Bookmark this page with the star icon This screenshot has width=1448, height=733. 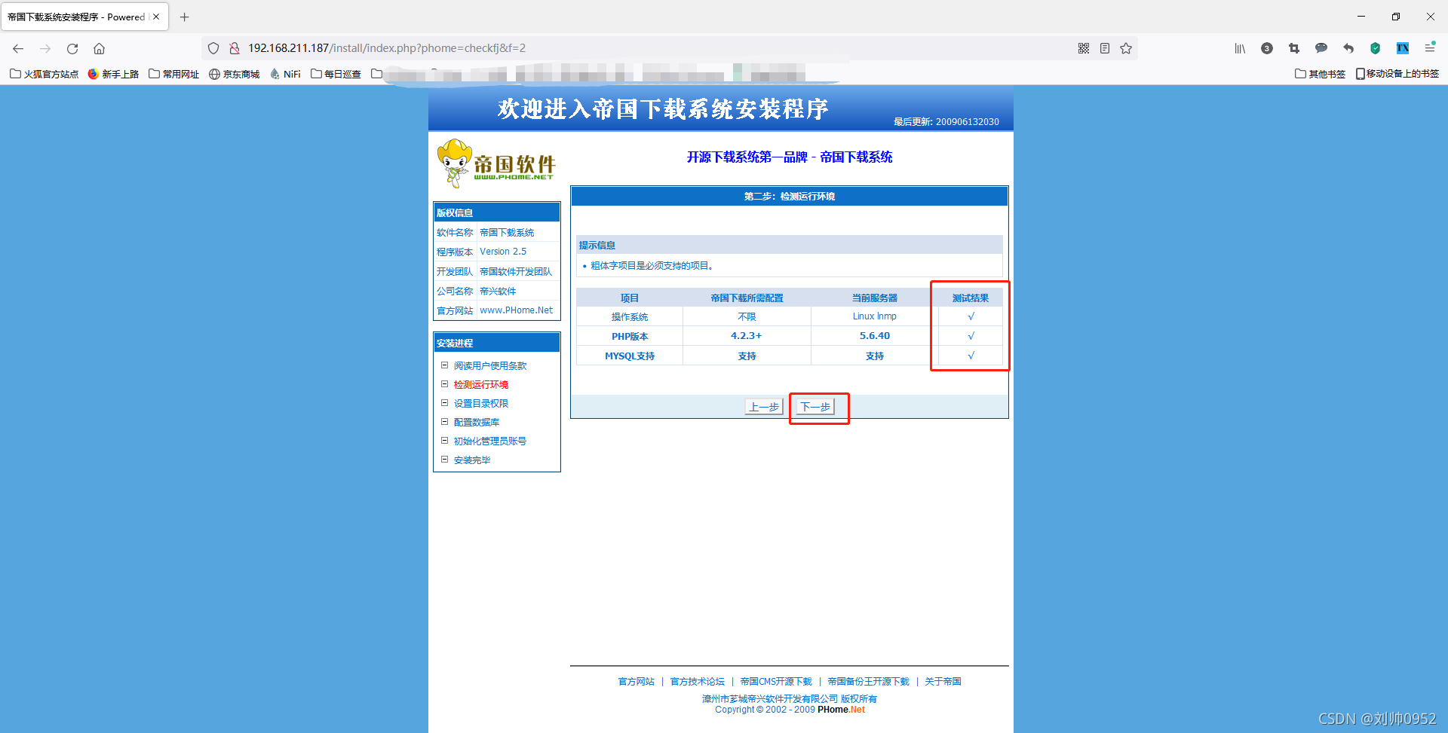coord(1126,48)
